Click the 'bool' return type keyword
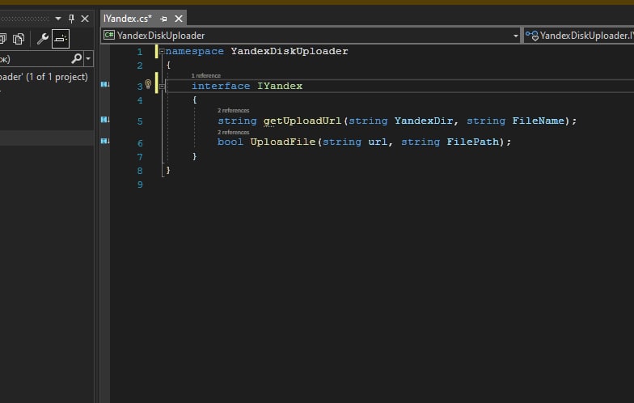 230,142
